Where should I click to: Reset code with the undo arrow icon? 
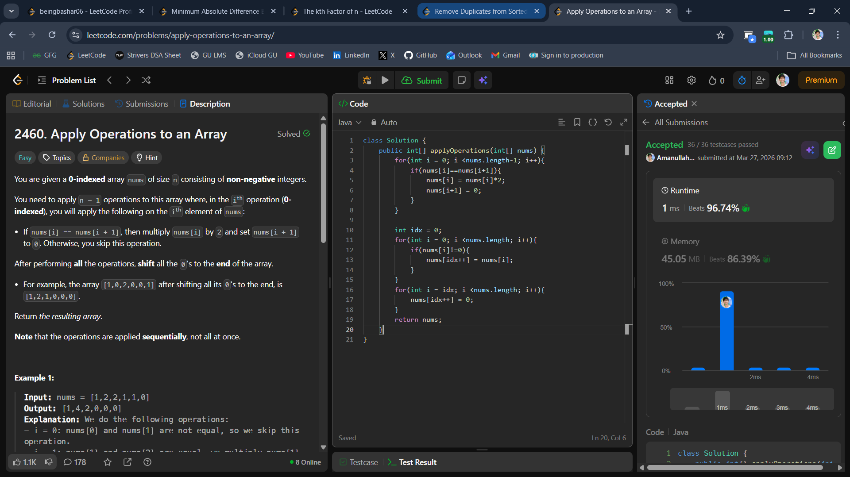[x=608, y=122]
